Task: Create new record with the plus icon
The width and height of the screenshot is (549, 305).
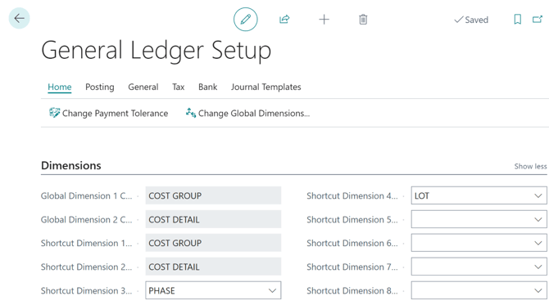Action: (324, 19)
